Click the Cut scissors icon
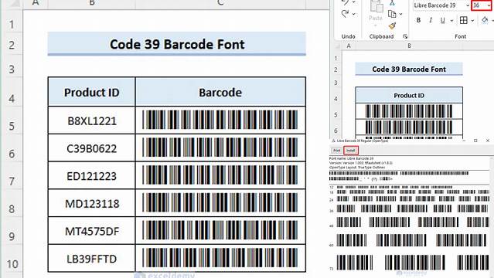 point(392,3)
